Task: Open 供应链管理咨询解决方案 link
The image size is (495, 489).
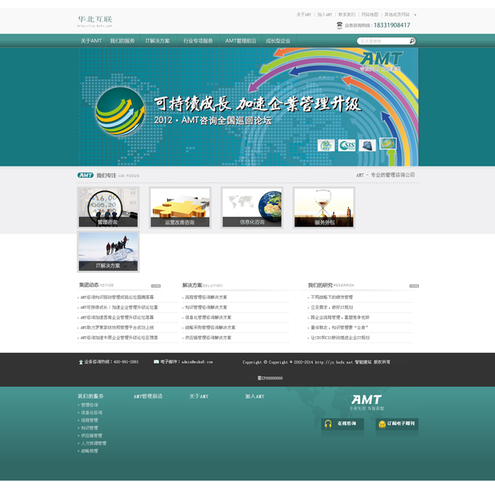Action: pyautogui.click(x=208, y=338)
